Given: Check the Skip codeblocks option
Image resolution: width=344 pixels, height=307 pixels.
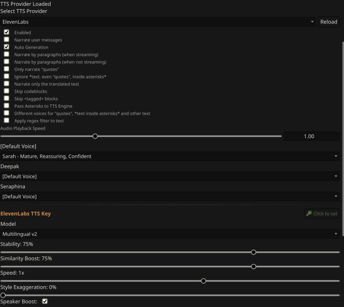Looking at the screenshot, I should (x=7, y=91).
